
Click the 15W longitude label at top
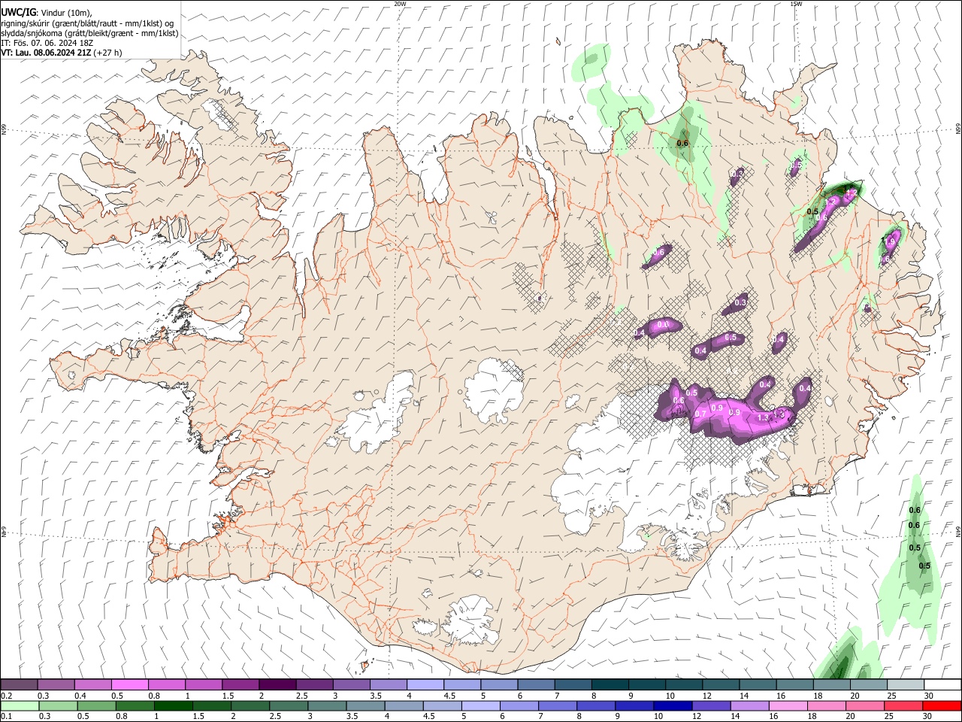tap(796, 4)
